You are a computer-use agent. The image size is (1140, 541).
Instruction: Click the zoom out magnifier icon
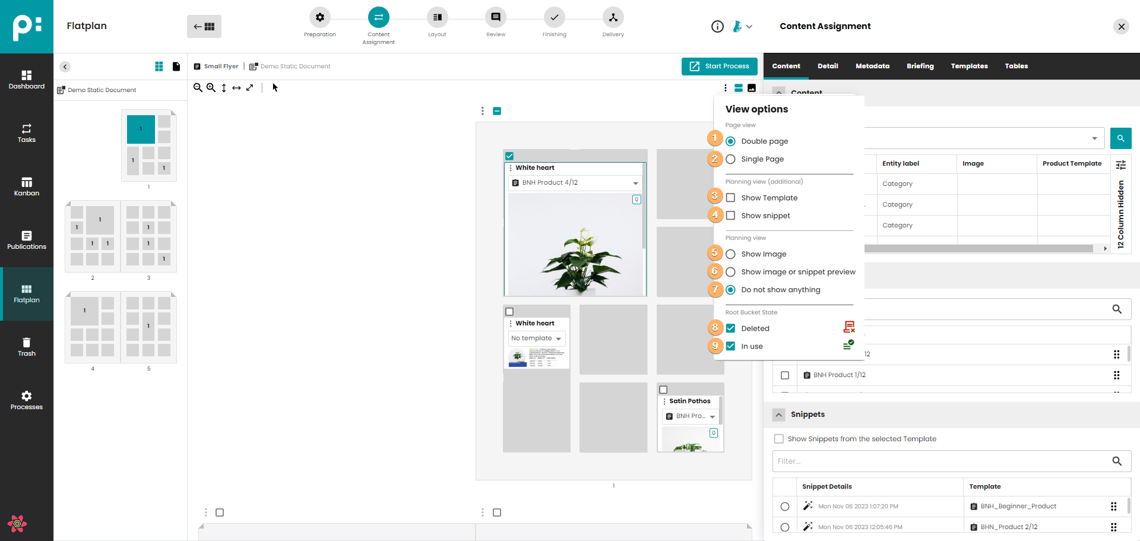(x=198, y=88)
